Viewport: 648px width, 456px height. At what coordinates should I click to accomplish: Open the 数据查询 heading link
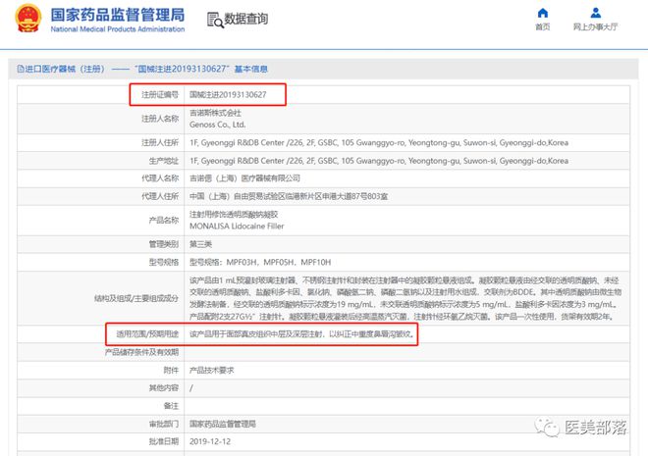pos(245,19)
